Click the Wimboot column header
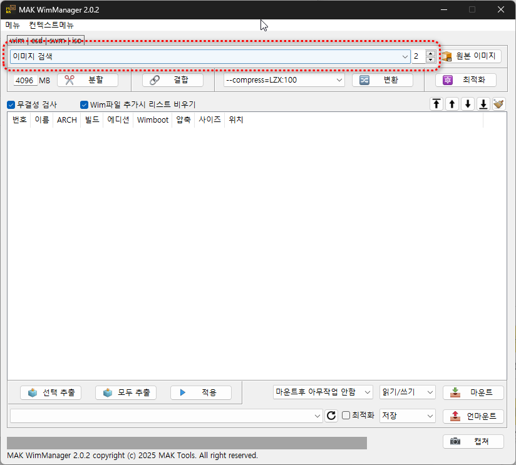516x465 pixels. click(x=153, y=120)
